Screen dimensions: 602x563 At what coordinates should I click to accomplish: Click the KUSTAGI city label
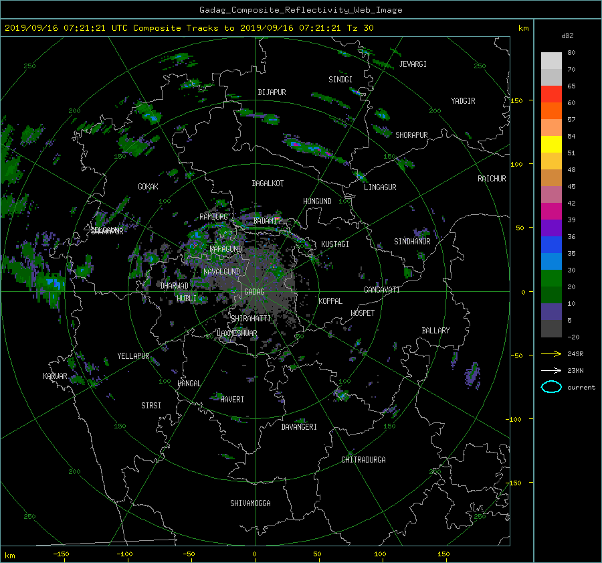click(x=335, y=244)
